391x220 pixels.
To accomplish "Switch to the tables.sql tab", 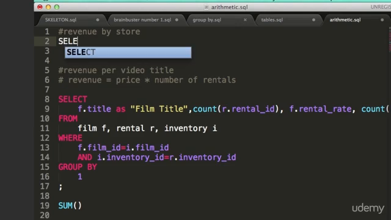I will coord(272,20).
